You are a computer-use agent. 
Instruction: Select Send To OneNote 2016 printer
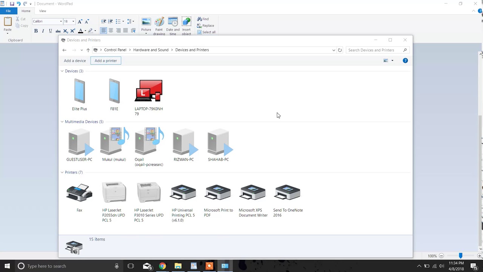click(288, 201)
